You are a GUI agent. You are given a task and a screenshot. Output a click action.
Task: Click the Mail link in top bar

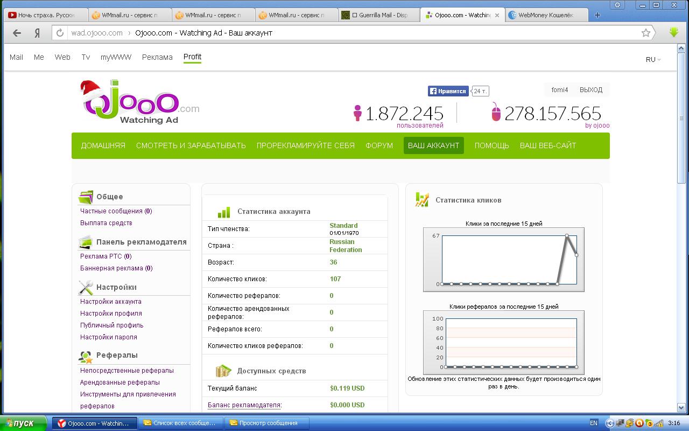click(16, 57)
